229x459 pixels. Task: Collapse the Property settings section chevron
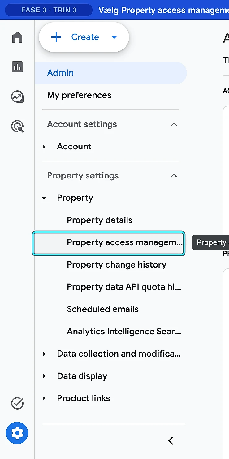point(174,176)
